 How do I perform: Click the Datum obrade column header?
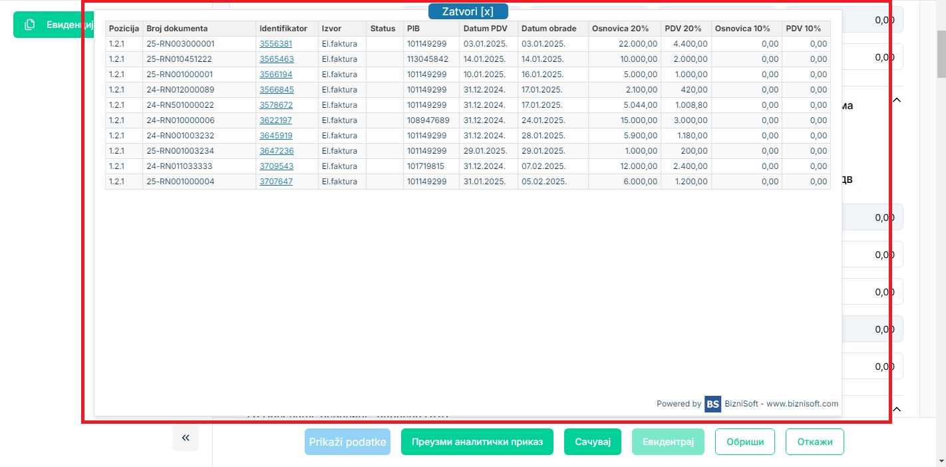coord(548,29)
